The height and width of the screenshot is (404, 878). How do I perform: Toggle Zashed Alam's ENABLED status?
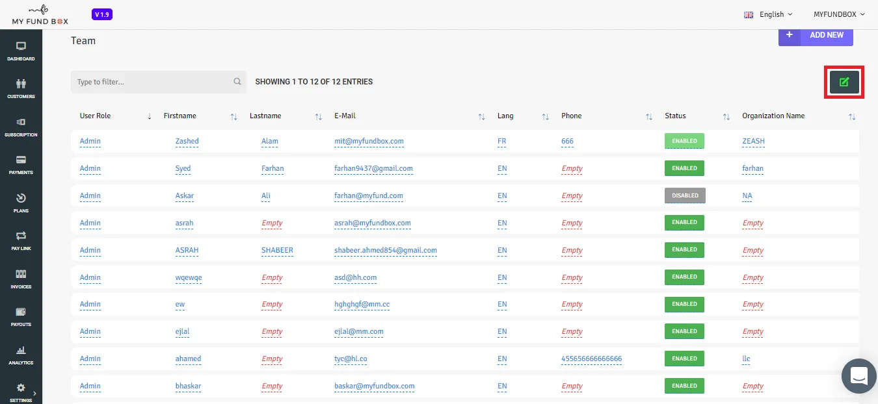click(684, 141)
